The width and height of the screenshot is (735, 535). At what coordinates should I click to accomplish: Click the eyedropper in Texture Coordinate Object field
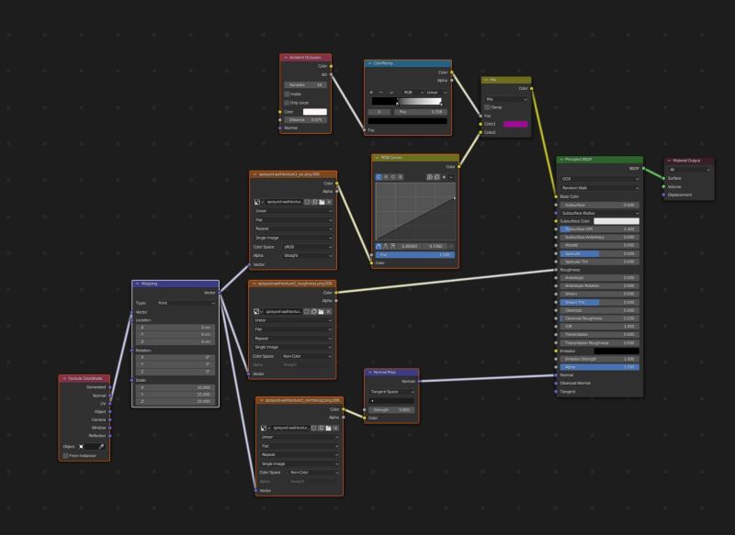pos(101,446)
